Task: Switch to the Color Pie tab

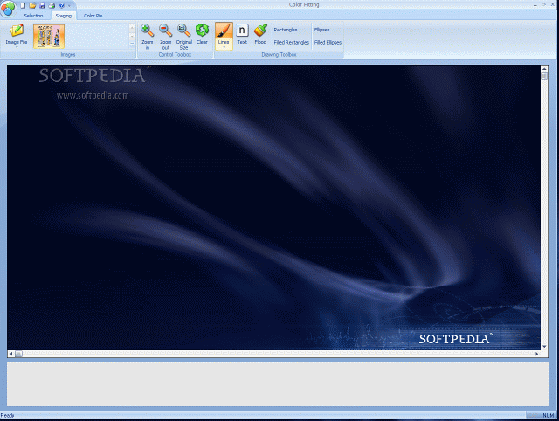Action: click(93, 16)
